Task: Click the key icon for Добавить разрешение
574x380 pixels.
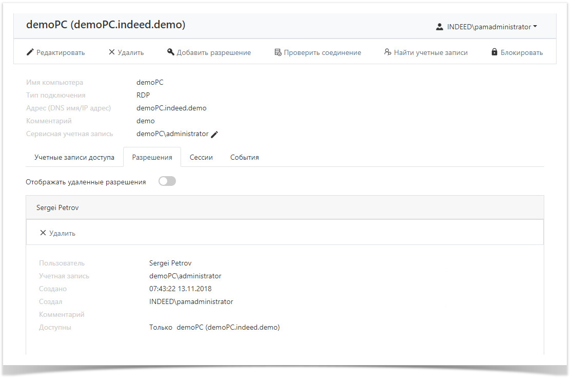Action: [171, 52]
